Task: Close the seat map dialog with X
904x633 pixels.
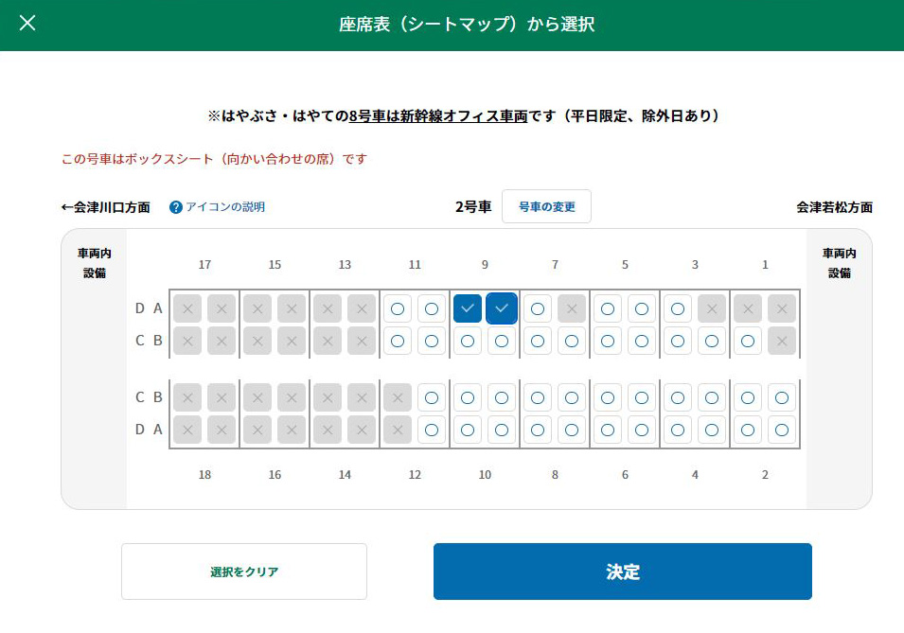Action: click(x=27, y=23)
